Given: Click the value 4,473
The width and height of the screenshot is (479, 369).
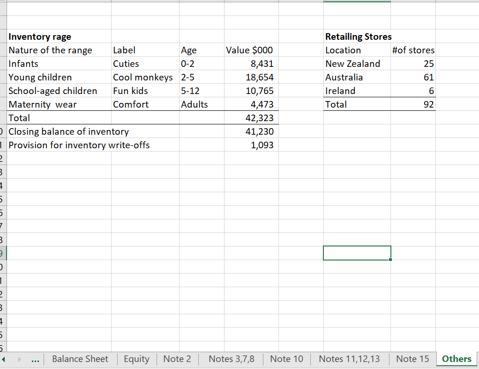Looking at the screenshot, I should [251, 104].
